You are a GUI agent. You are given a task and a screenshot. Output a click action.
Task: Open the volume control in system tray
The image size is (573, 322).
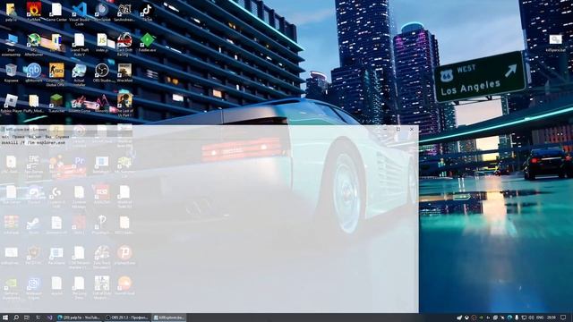[x=531, y=318]
